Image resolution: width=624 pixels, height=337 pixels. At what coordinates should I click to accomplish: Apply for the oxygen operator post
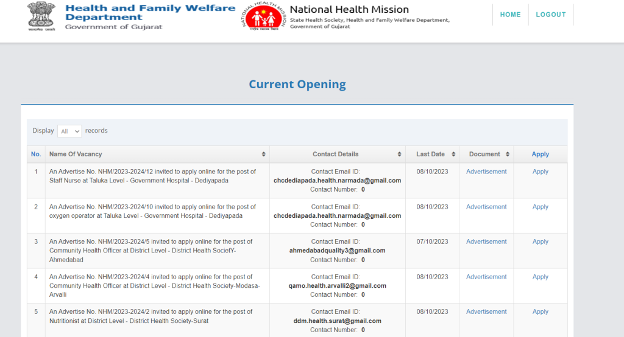coord(540,207)
